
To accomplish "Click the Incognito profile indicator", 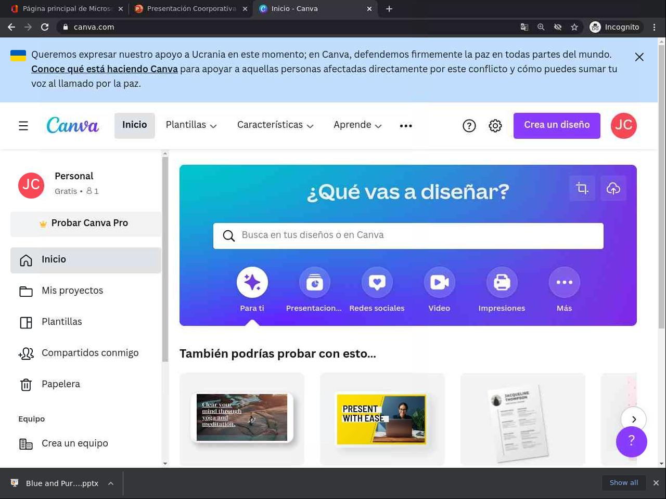I will tap(615, 27).
